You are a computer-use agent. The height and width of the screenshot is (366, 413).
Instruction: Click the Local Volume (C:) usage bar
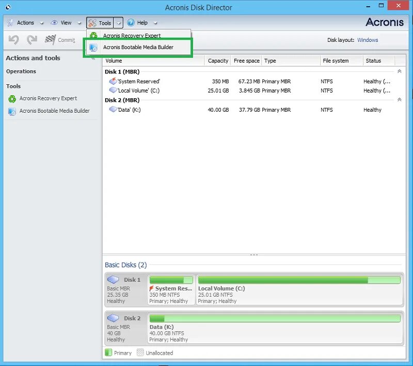click(299, 280)
